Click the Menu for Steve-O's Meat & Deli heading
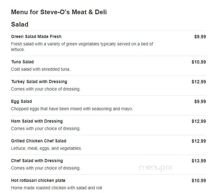 [x=59, y=12]
